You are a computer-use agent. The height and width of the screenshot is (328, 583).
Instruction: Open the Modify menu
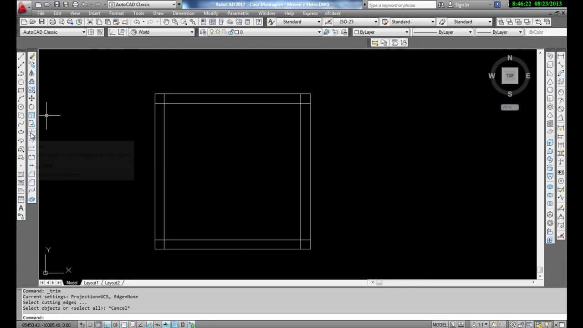tap(210, 13)
